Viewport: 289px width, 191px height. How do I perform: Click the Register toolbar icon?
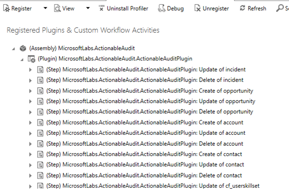click(x=6, y=9)
